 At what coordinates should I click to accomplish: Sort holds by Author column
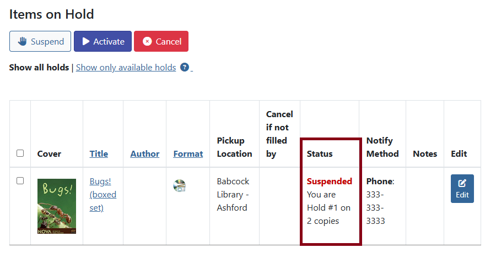(144, 154)
